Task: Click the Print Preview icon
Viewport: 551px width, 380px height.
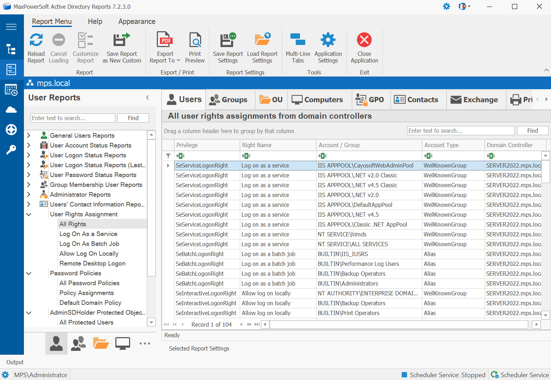Action: pos(195,40)
